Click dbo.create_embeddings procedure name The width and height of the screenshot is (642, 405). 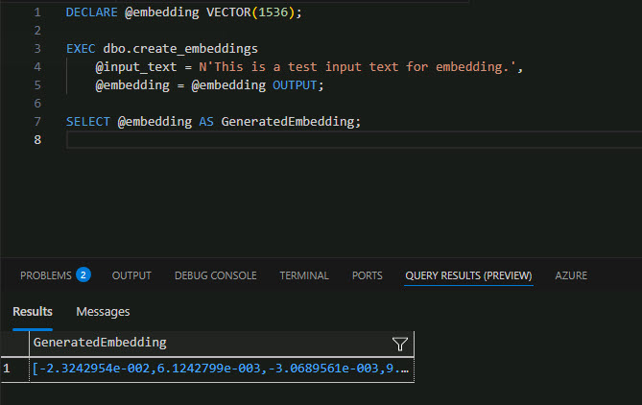(x=180, y=49)
